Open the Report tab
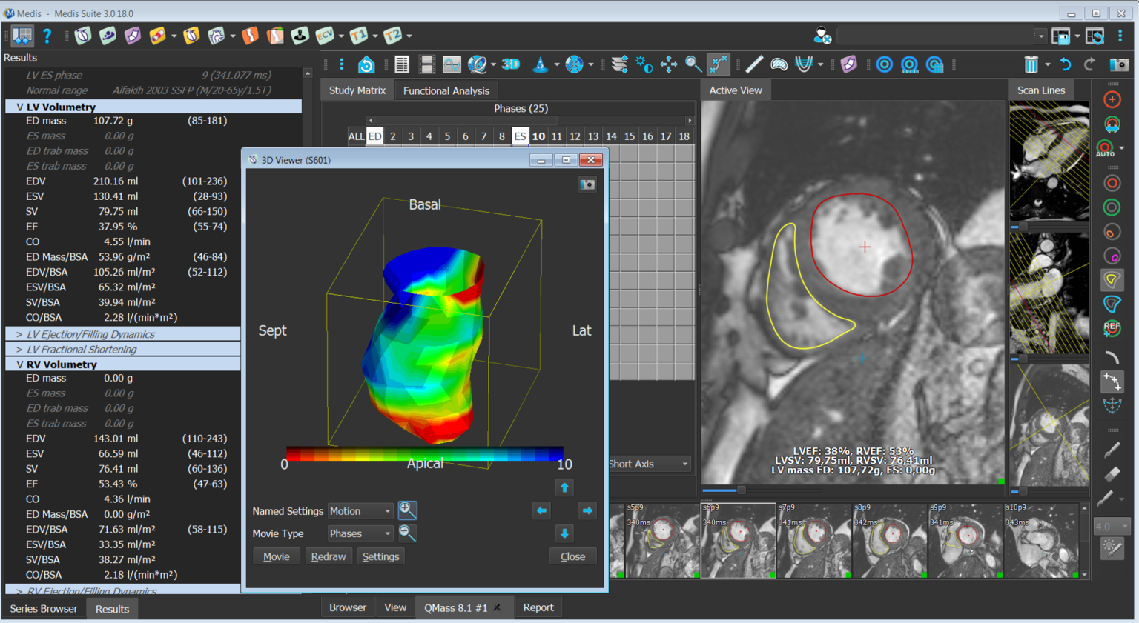Screen dimensions: 1139x623 coord(538,607)
